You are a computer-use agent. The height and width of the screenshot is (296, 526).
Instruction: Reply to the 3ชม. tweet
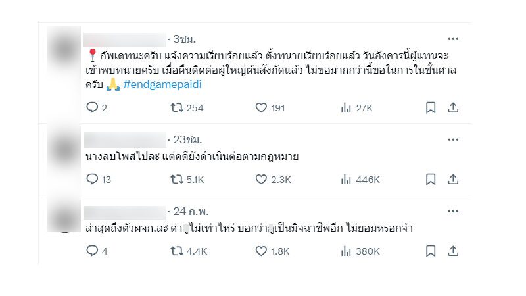92,108
